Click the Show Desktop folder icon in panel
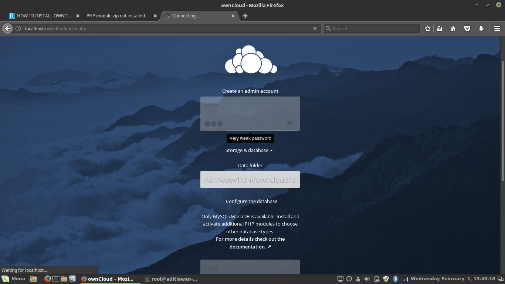The height and width of the screenshot is (284, 505). coord(33,279)
